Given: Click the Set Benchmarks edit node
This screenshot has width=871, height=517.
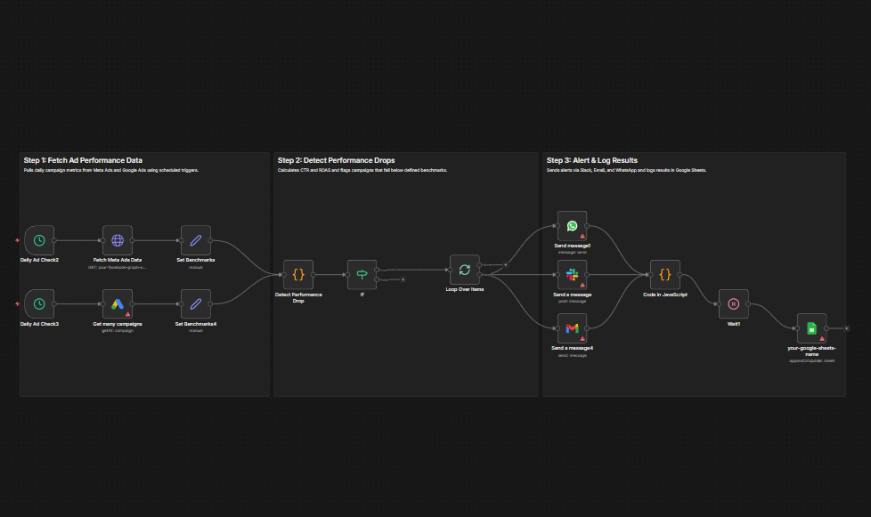Looking at the screenshot, I should [195, 239].
